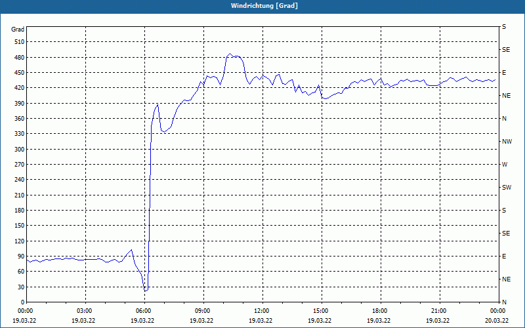This screenshot has width=525, height=328.
Task: Click the 03:00 time label
Action: tap(85, 311)
